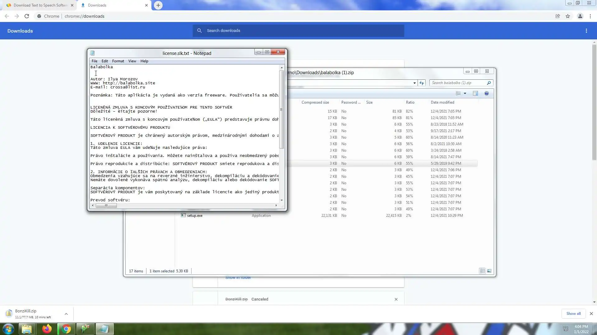The width and height of the screenshot is (597, 335).
Task: Open Explorer help question mark icon
Action: [487, 93]
